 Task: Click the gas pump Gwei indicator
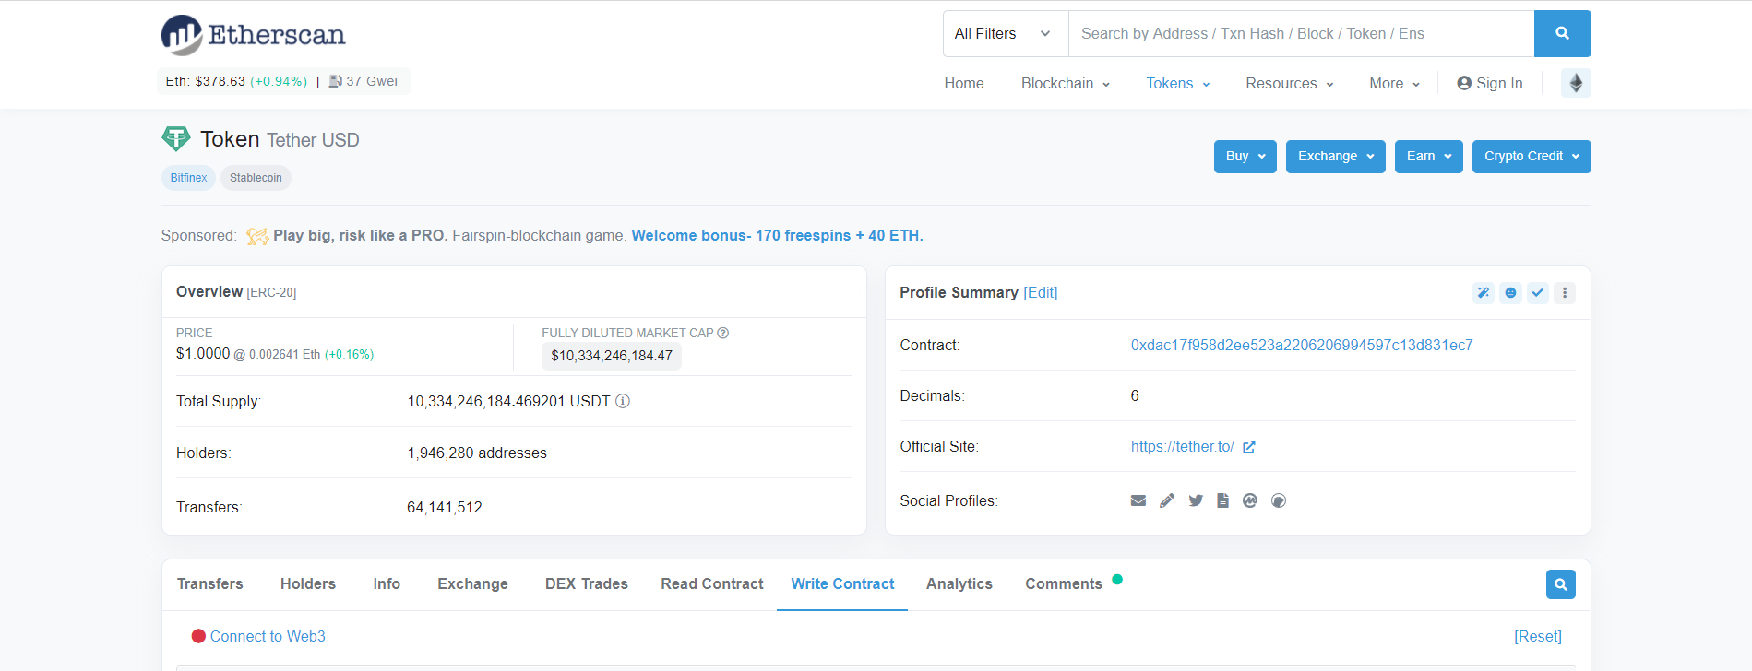click(364, 81)
